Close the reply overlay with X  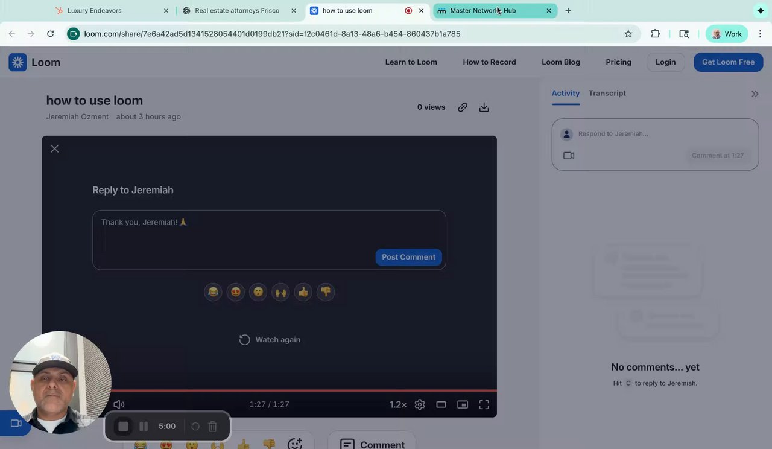tap(55, 148)
